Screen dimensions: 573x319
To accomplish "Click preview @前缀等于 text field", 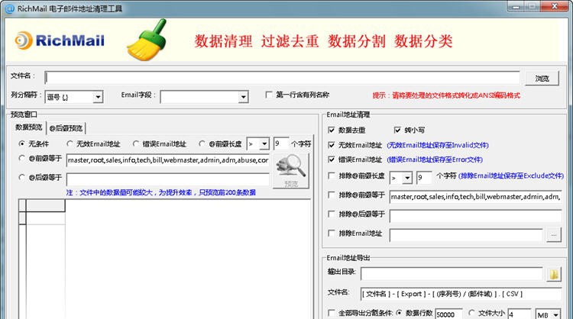I will [168, 160].
